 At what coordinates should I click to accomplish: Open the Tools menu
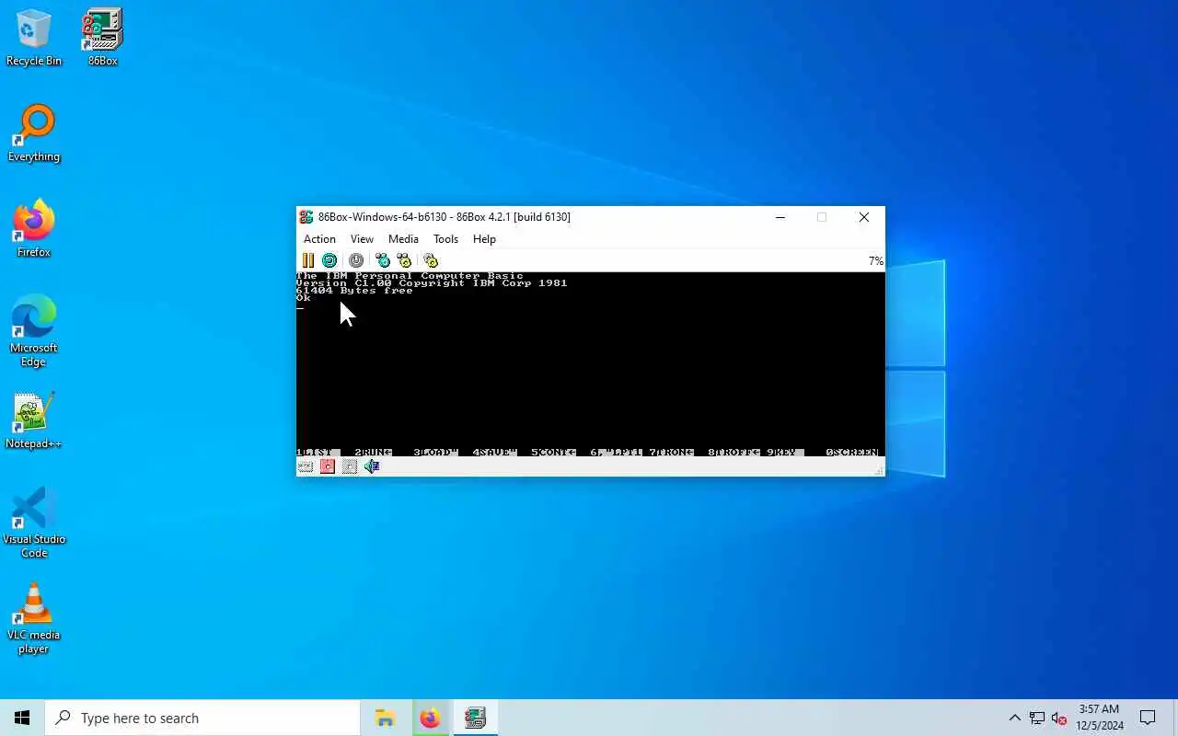click(x=445, y=239)
